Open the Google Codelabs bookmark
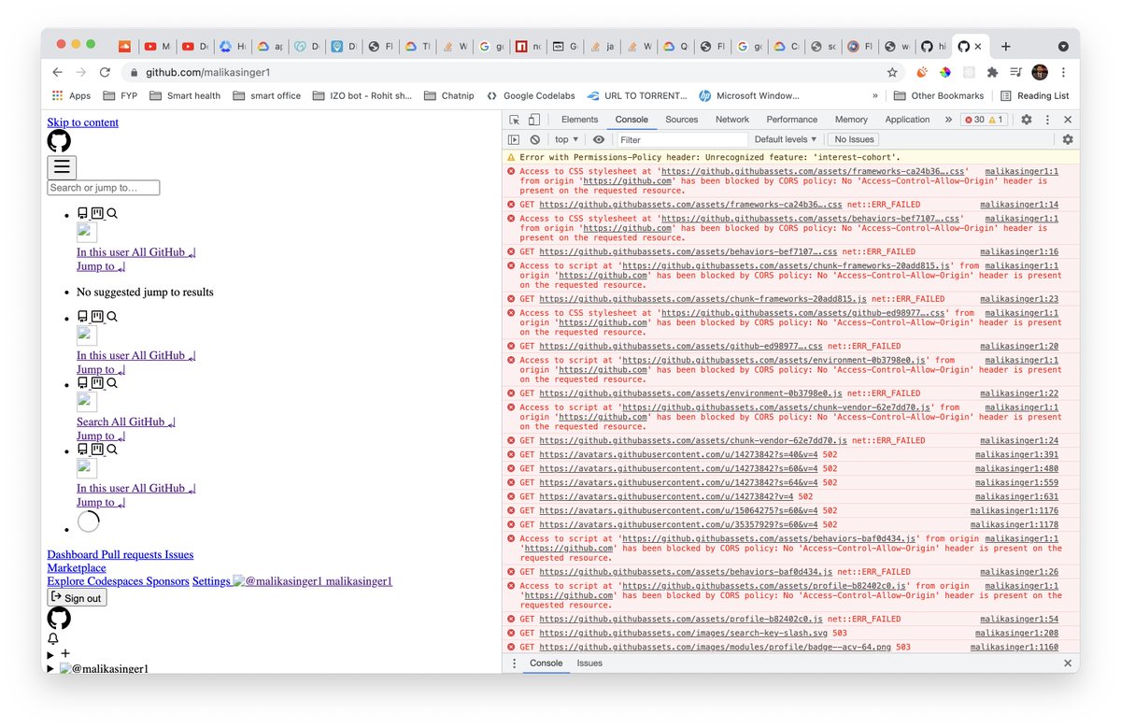 tap(532, 95)
